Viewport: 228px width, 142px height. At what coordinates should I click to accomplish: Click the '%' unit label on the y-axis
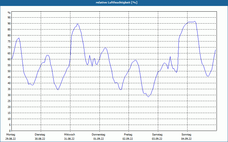coord(9,13)
